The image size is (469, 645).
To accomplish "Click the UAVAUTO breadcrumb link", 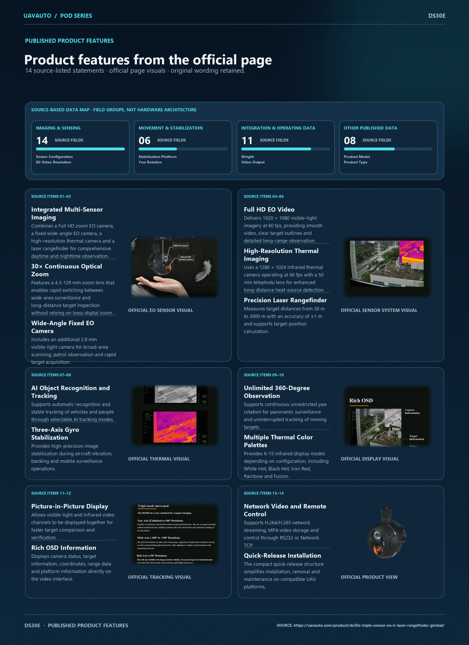I will [x=37, y=16].
